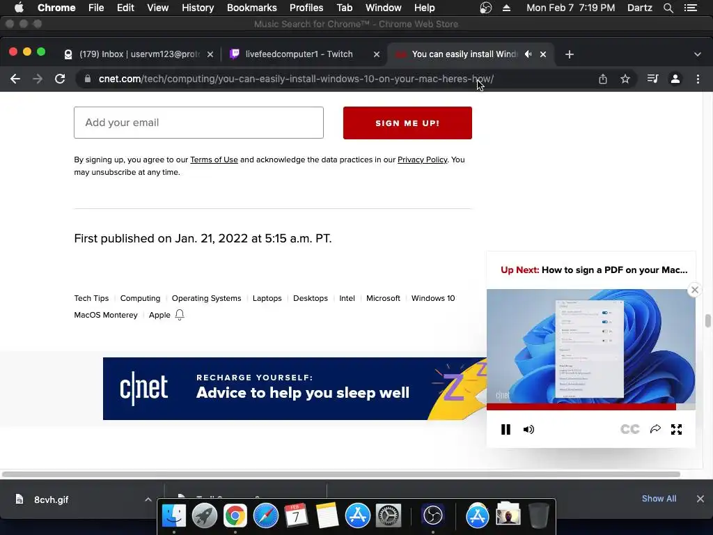Open OBS from the Dock

(x=432, y=516)
